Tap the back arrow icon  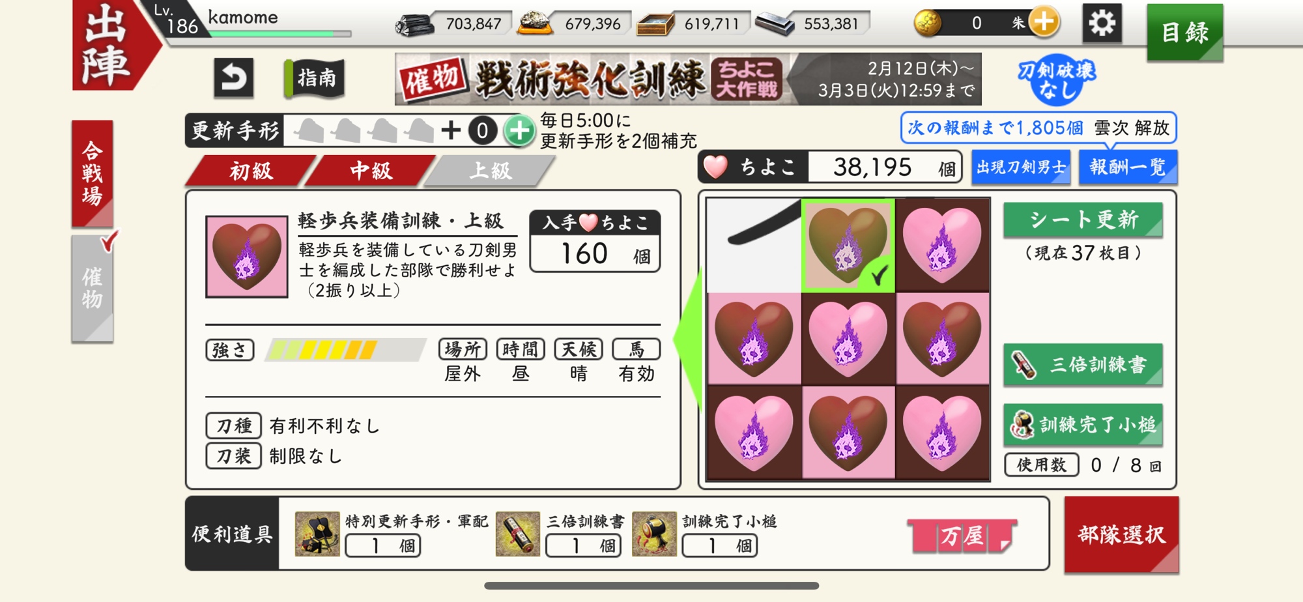point(233,78)
